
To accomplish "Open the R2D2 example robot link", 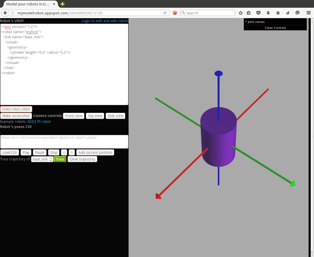I will point(32,122).
